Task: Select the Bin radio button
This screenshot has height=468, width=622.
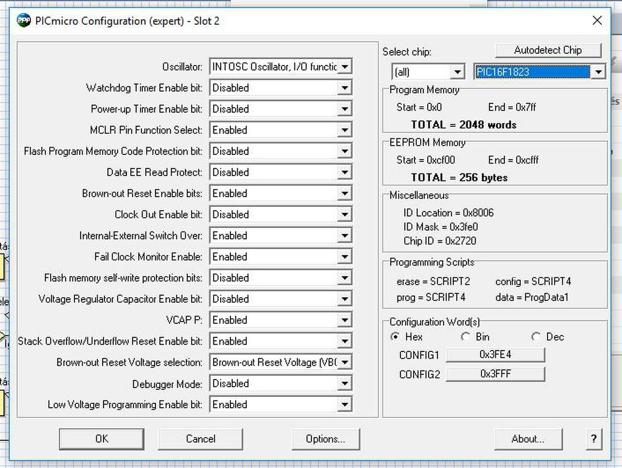Action: tap(466, 336)
